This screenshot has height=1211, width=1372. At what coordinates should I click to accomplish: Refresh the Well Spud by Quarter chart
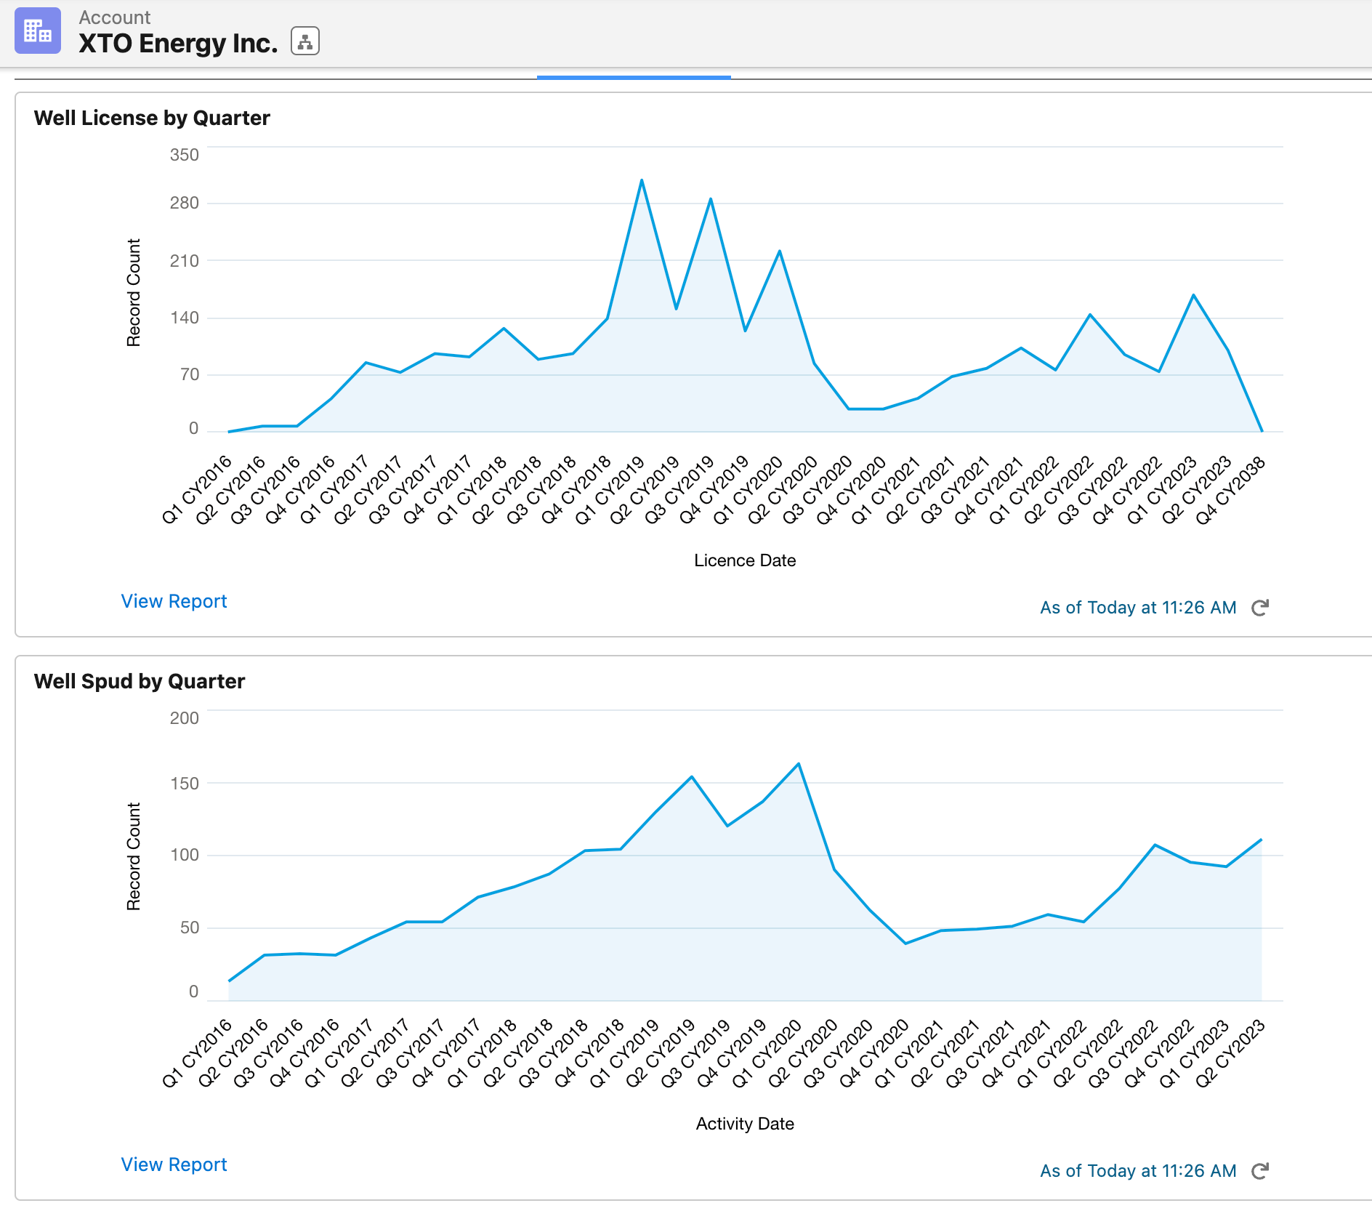[x=1261, y=1170]
